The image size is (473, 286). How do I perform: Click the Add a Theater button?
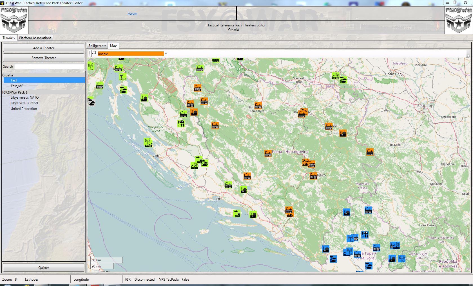click(x=44, y=48)
